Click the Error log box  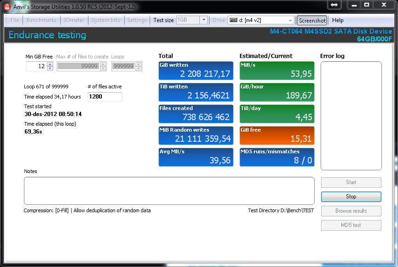[351, 116]
